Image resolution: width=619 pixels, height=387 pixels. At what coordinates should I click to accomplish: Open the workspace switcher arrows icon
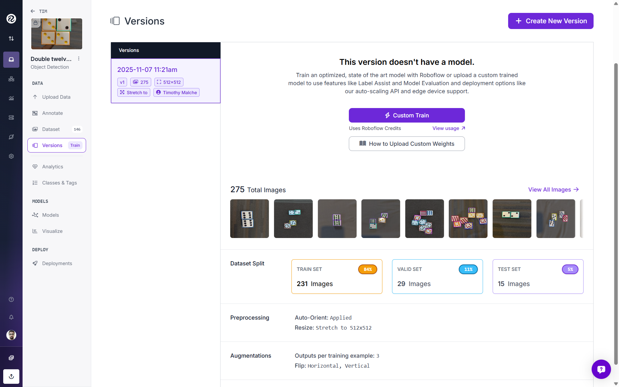[x=11, y=38]
